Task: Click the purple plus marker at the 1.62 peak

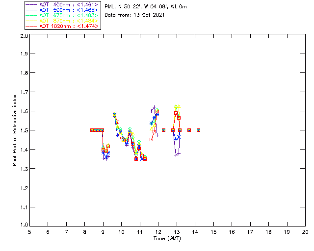Action: [154, 107]
